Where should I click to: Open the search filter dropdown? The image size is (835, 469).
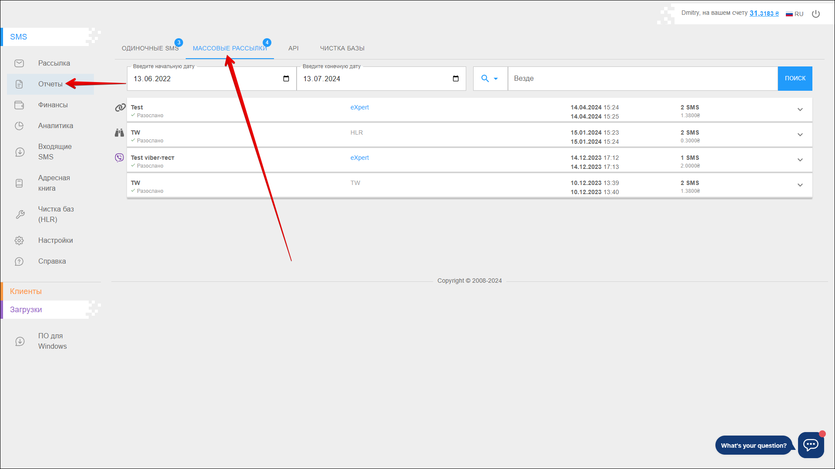tap(490, 79)
